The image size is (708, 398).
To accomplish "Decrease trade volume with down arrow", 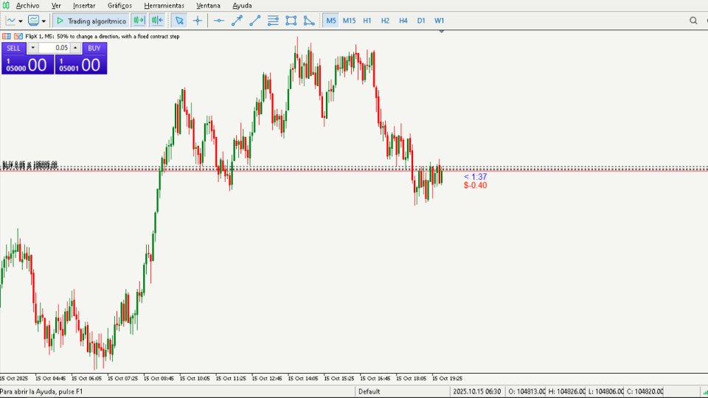I will [32, 48].
